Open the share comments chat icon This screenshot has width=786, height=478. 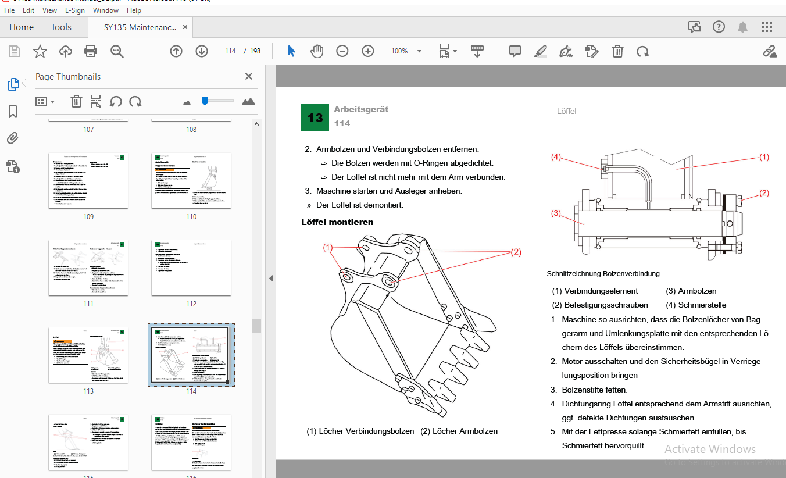coord(694,27)
